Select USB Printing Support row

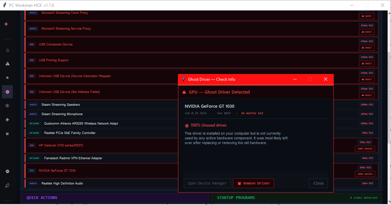click(202, 60)
